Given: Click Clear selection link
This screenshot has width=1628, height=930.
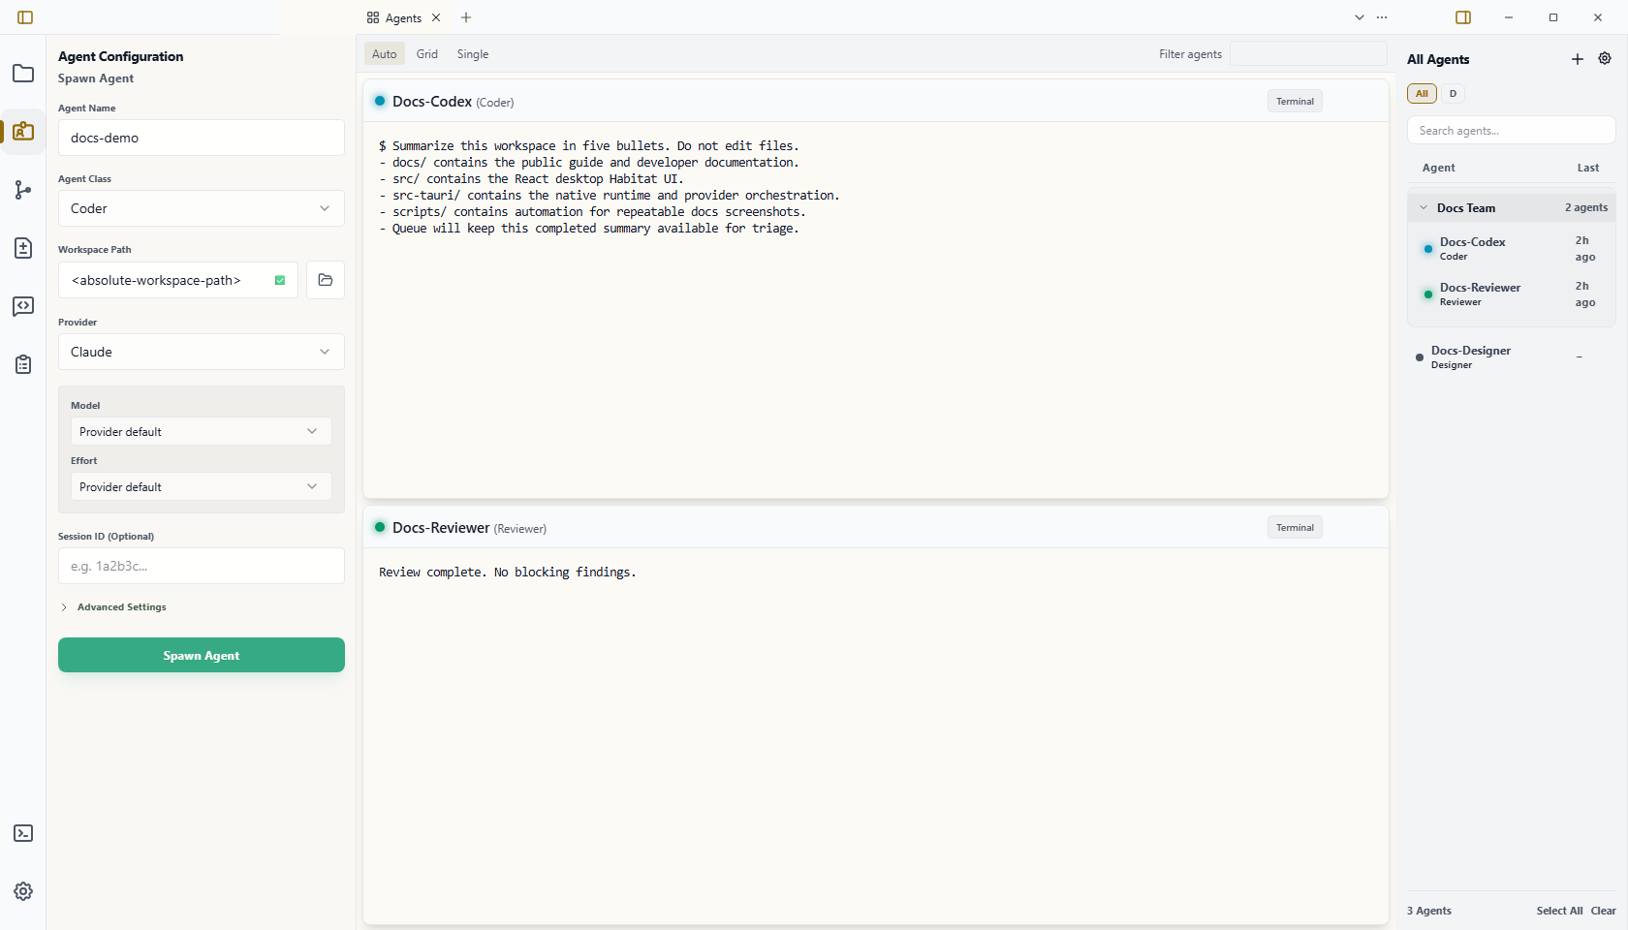Looking at the screenshot, I should (1603, 911).
